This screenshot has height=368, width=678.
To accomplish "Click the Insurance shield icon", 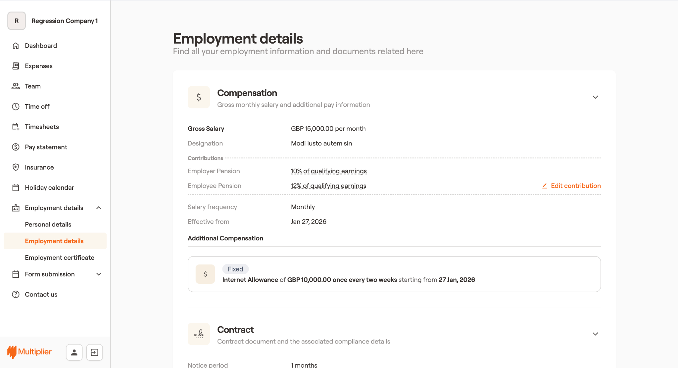I will coord(16,167).
